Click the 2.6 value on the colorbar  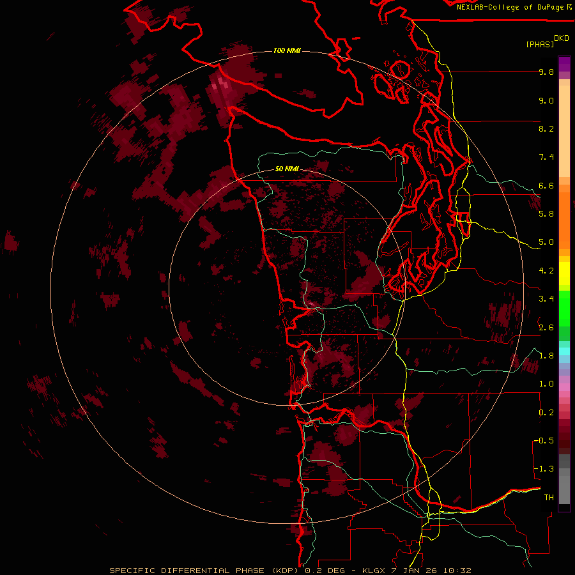tap(546, 327)
